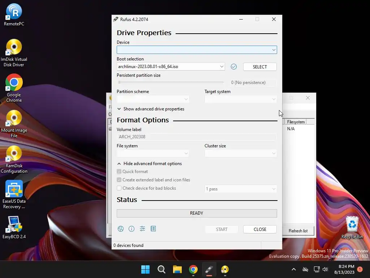Open the notification bell with badge
This screenshot has height=278, width=370.
(x=360, y=269)
